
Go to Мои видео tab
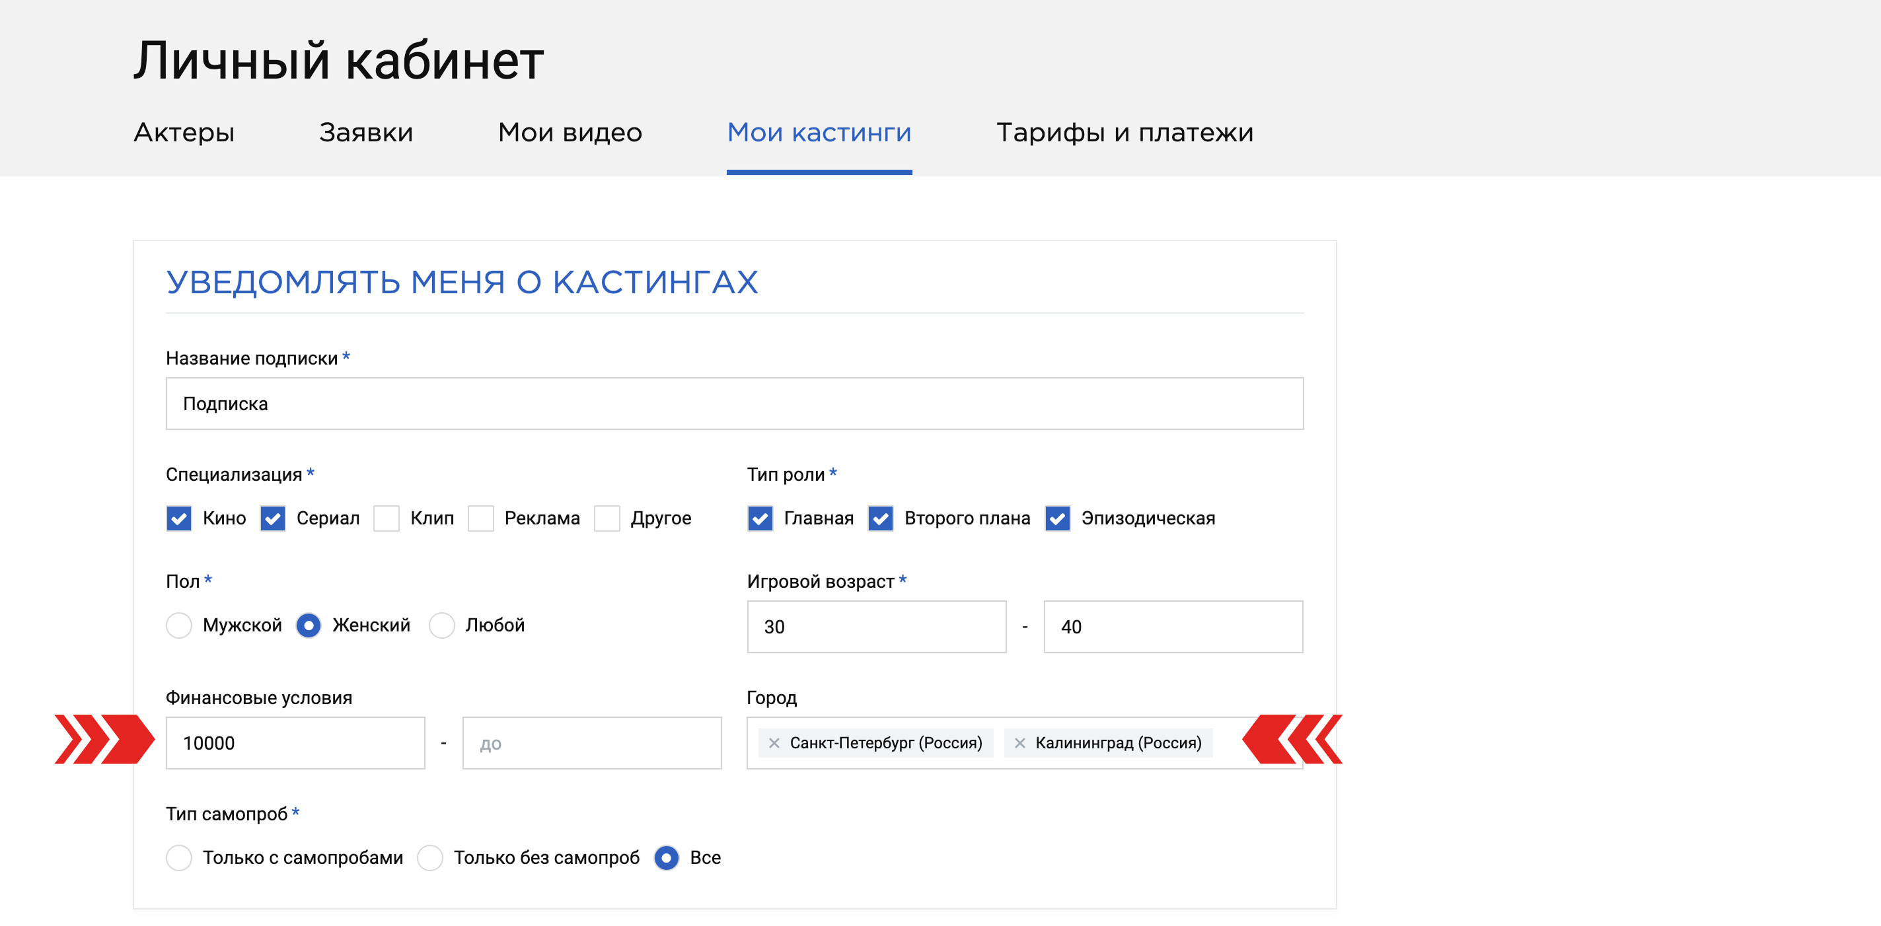(x=570, y=133)
